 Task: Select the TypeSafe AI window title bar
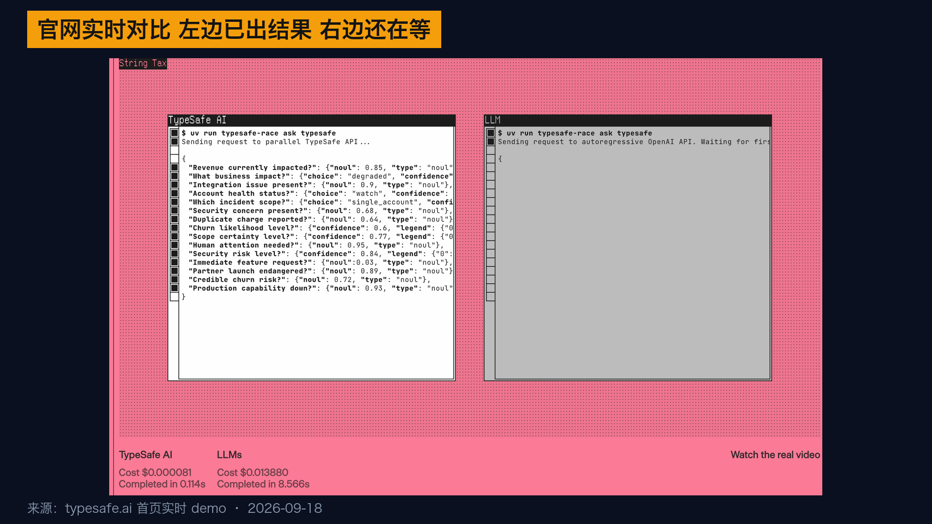(311, 120)
